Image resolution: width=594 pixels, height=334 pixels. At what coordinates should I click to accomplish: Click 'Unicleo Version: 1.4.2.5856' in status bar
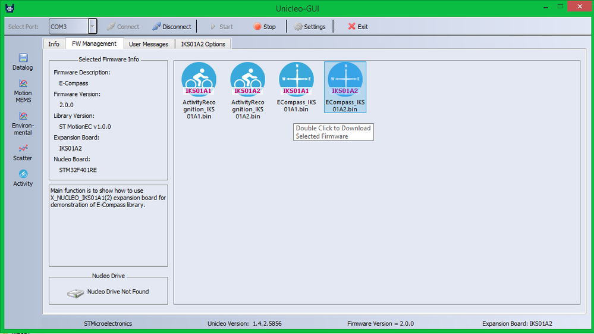pos(244,323)
